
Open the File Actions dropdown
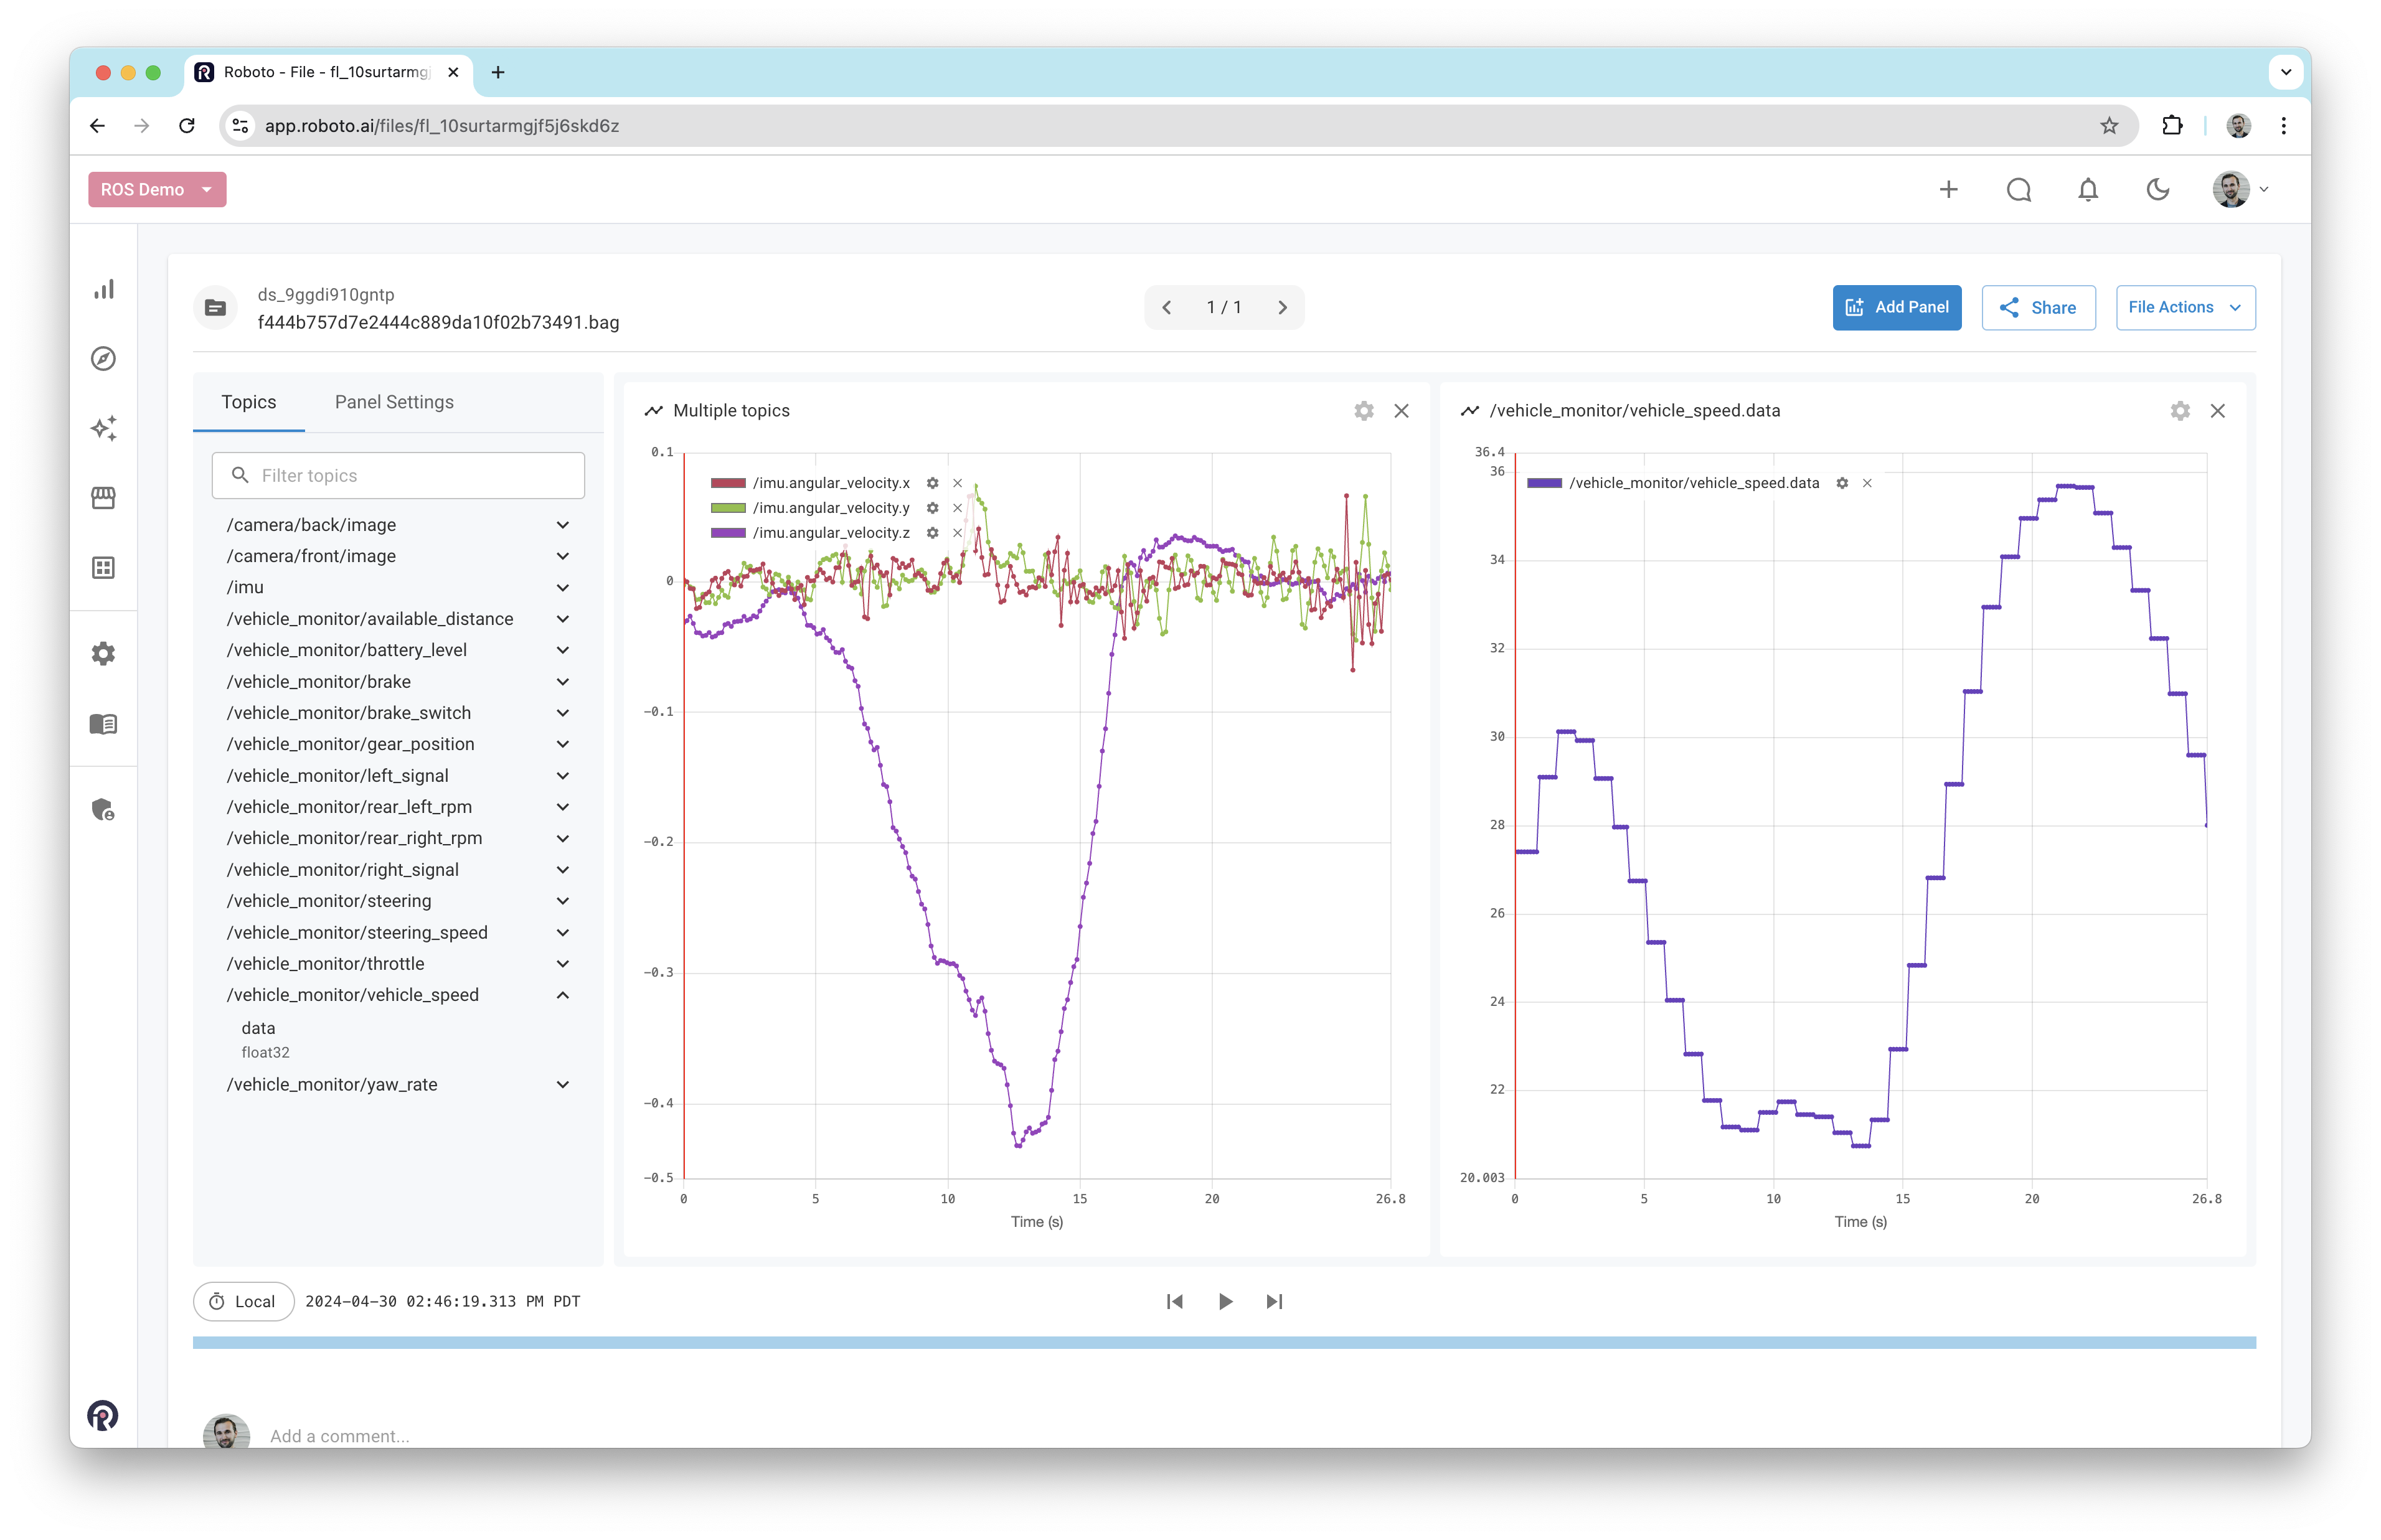click(2185, 308)
